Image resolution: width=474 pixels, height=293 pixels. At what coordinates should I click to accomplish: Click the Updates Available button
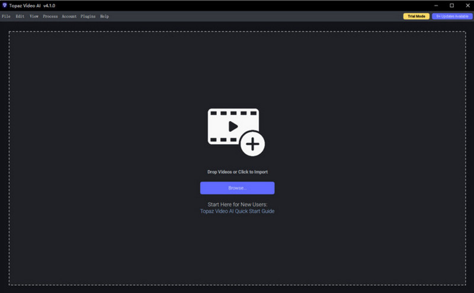pos(452,17)
